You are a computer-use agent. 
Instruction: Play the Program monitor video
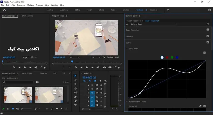(x=87, y=67)
